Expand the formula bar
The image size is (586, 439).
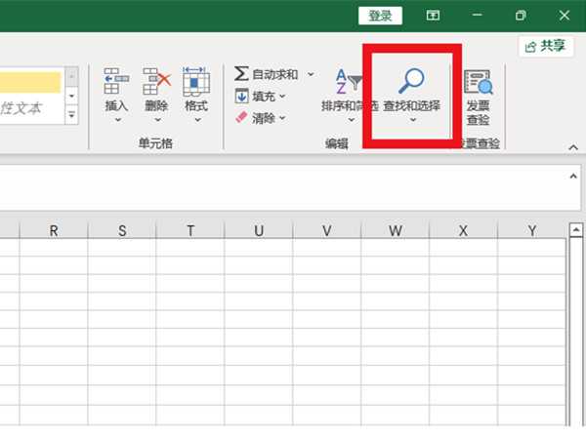click(x=573, y=177)
